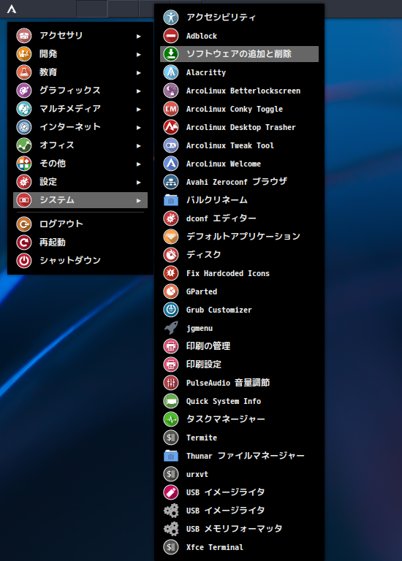This screenshot has height=561, width=402.
Task: Click the 設定 category label
Action: (48, 181)
